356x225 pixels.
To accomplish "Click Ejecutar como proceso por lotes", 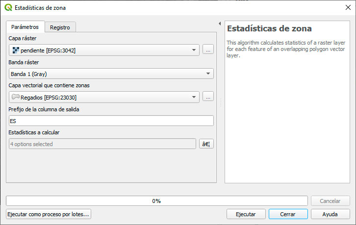I will pos(49,214).
